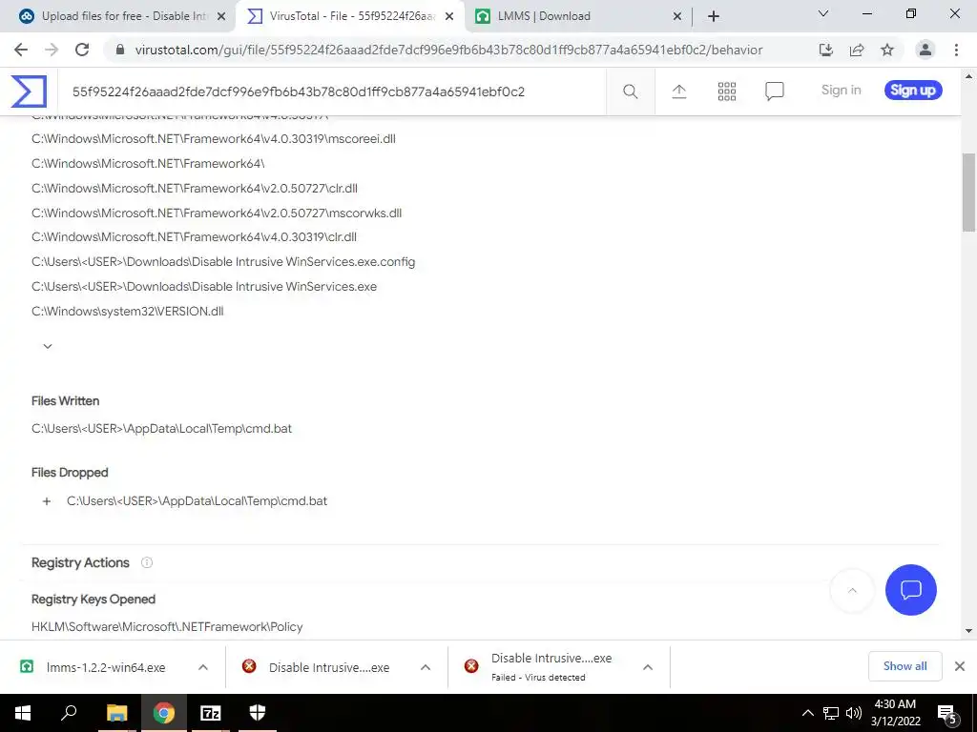Open the Windows Start menu
This screenshot has width=977, height=732.
23,713
